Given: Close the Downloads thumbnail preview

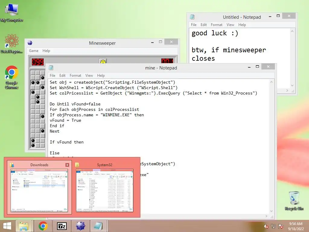Looking at the screenshot, I should pos(67,165).
